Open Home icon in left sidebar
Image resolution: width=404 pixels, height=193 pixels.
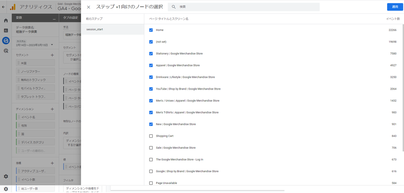pyautogui.click(x=6, y=20)
